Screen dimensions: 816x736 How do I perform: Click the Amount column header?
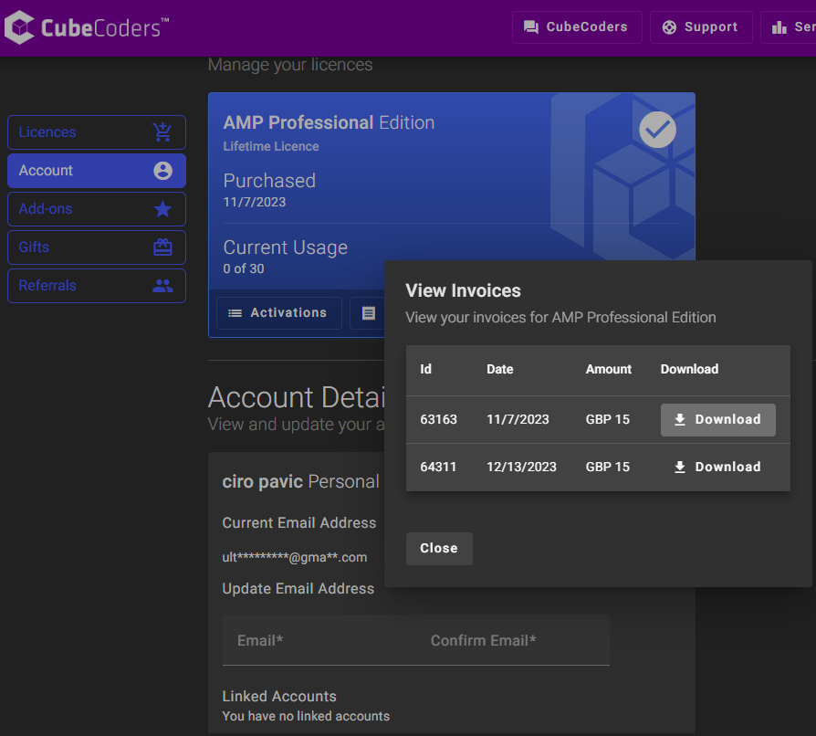point(609,369)
